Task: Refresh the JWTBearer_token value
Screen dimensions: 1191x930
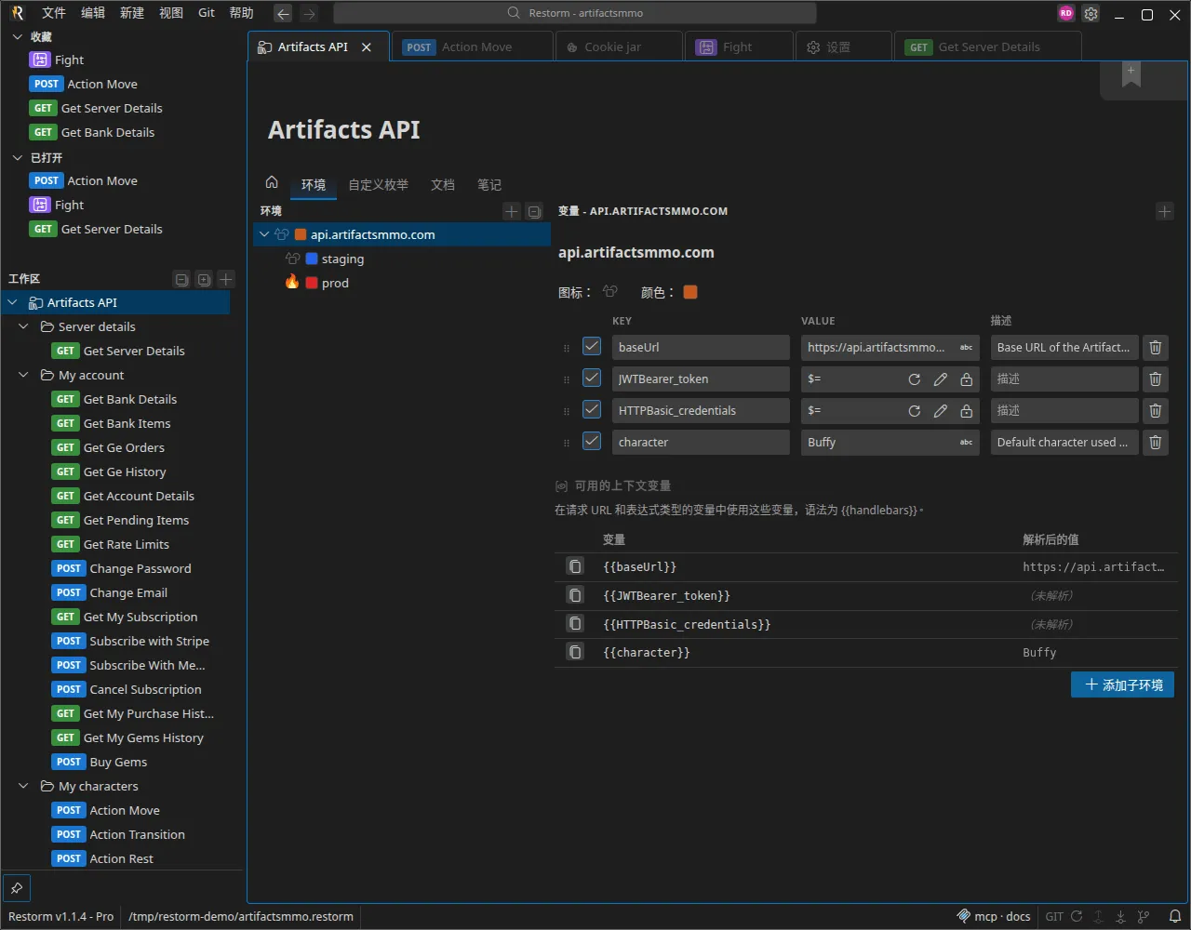Action: 915,379
